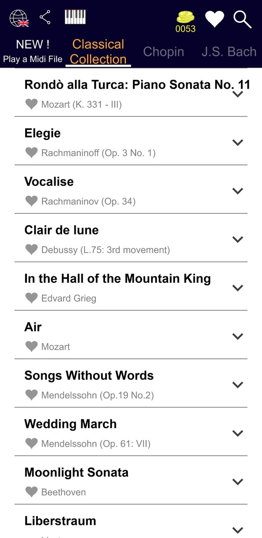Favorite Clair de lune with its heart
The height and width of the screenshot is (538, 262).
[x=32, y=249]
